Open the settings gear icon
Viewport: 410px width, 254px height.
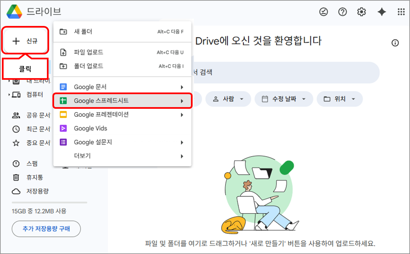click(x=361, y=12)
